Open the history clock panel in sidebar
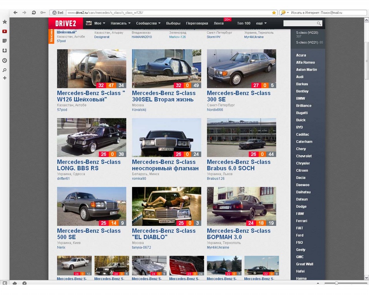This screenshot has height=295, width=369. (x=5, y=60)
